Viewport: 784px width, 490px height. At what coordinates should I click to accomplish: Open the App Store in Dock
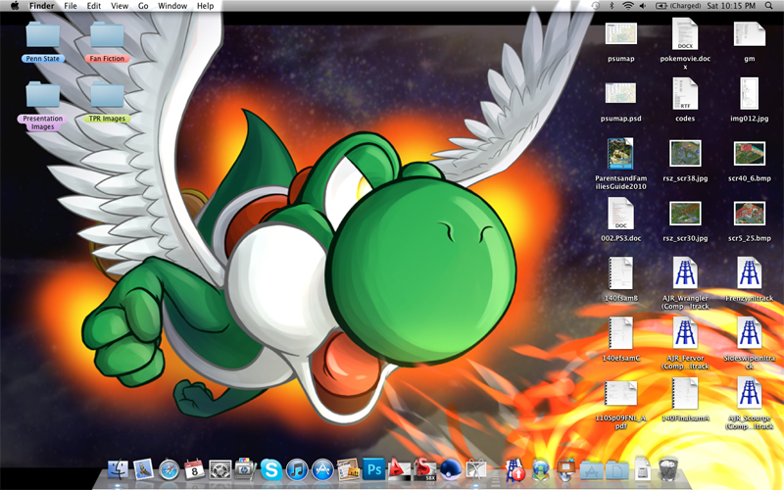pos(322,470)
